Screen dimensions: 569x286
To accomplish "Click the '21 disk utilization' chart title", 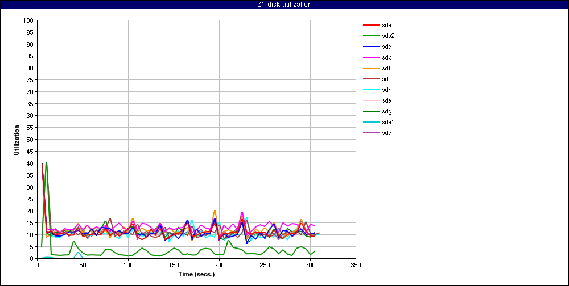I will 284,5.
